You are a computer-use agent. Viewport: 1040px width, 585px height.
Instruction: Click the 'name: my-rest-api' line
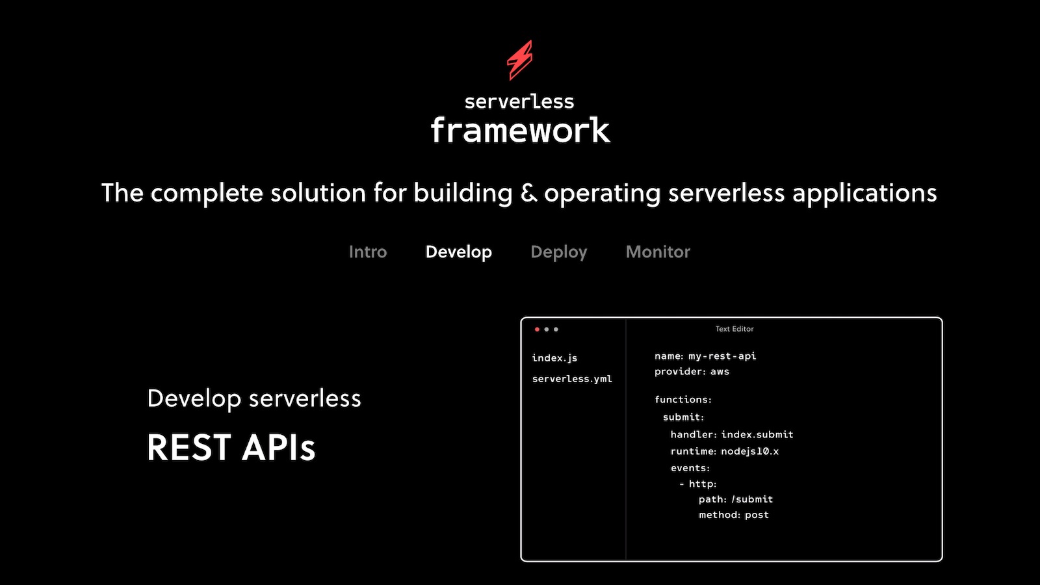pos(705,356)
